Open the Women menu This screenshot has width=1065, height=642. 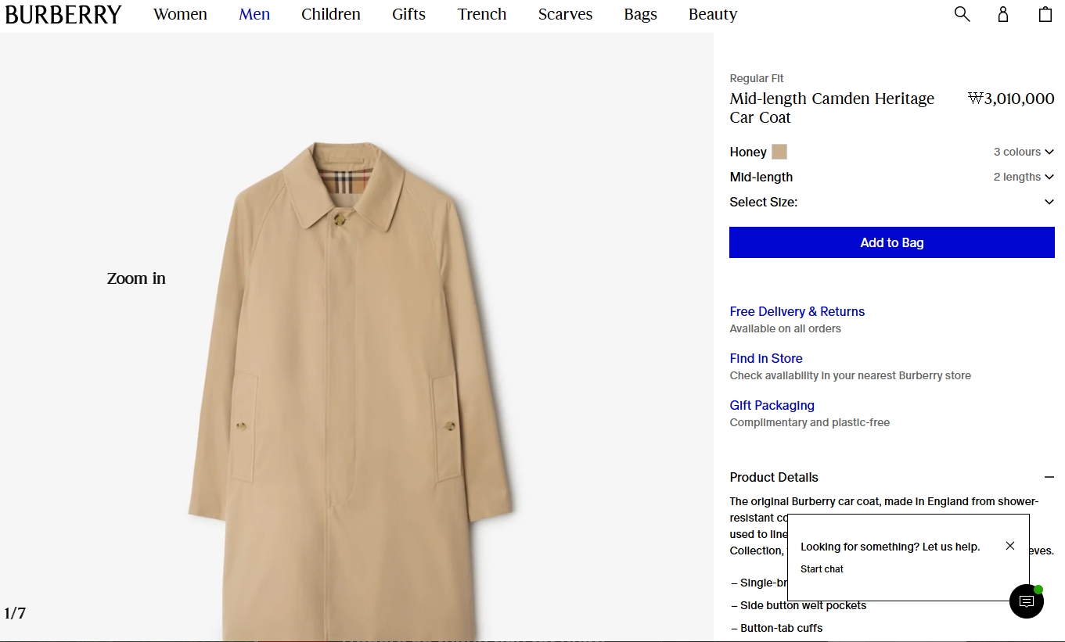tap(180, 14)
